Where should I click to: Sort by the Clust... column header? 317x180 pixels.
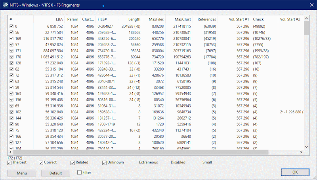[88, 19]
